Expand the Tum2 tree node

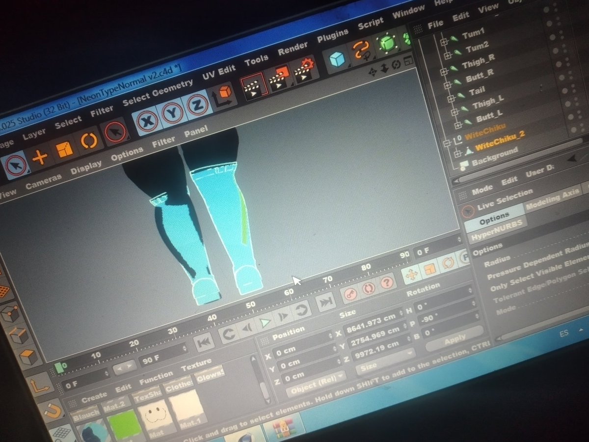click(448, 56)
